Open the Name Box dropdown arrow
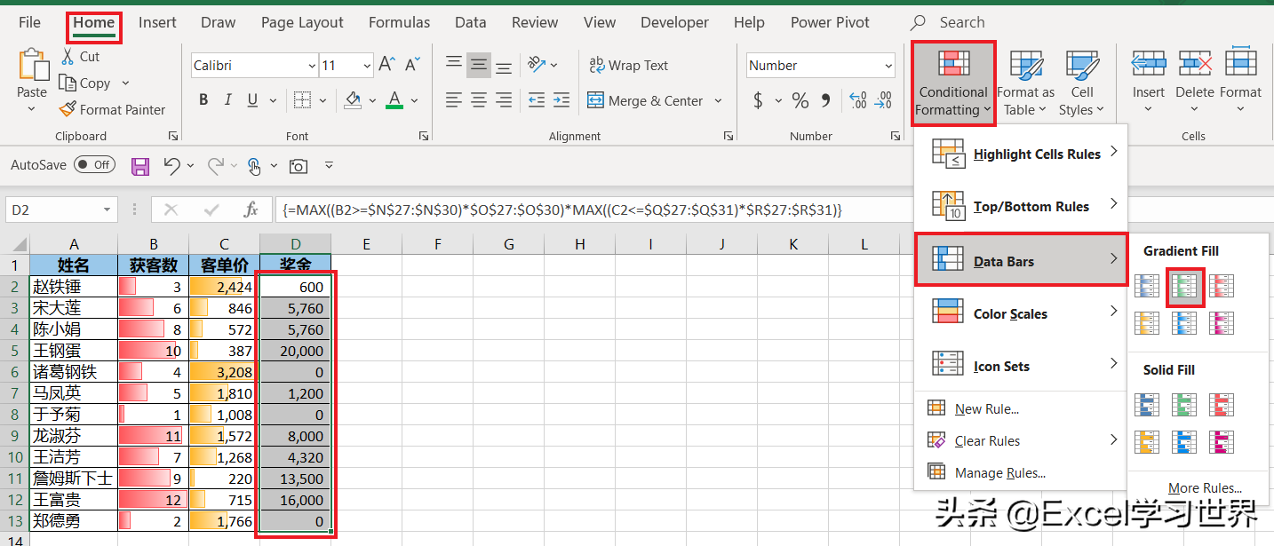This screenshot has height=546, width=1274. point(107,210)
